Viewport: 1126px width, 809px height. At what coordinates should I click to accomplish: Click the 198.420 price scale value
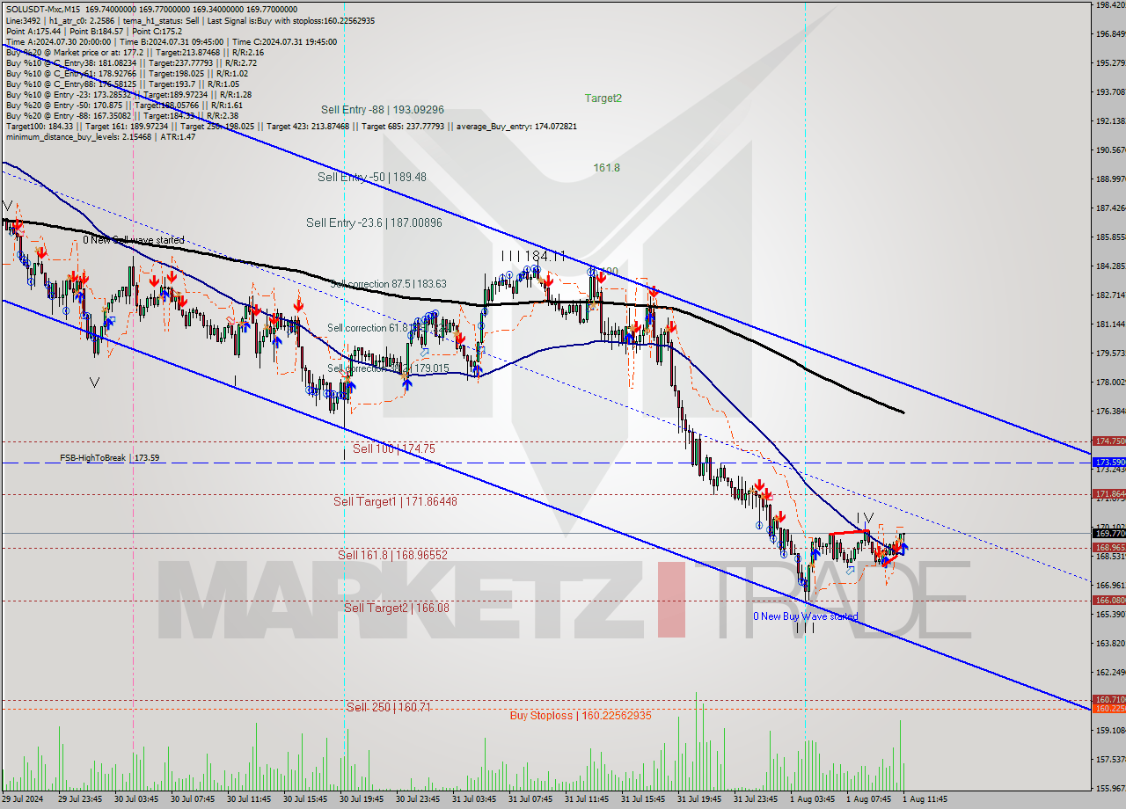[1110, 5]
